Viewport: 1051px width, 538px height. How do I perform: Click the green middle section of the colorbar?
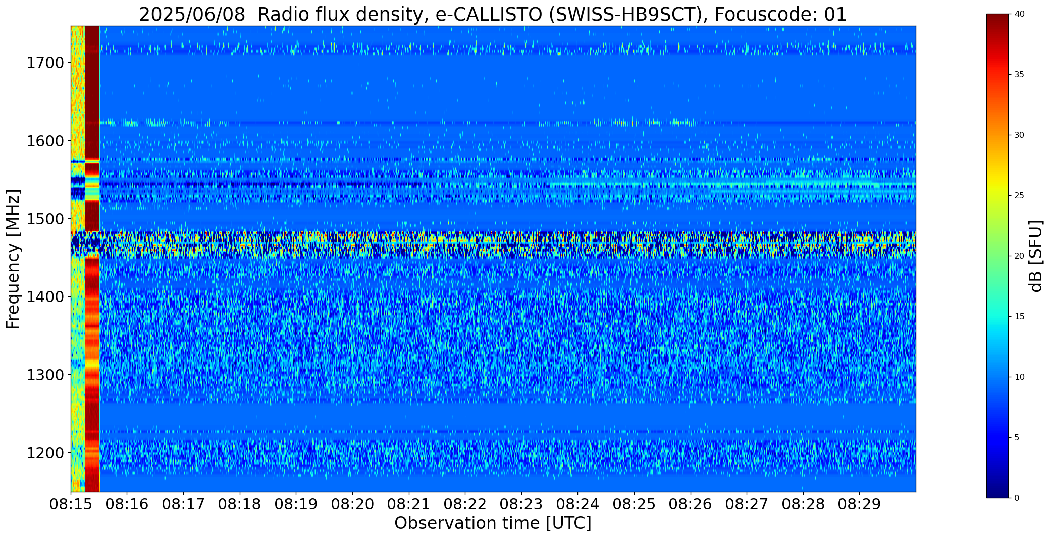click(998, 256)
